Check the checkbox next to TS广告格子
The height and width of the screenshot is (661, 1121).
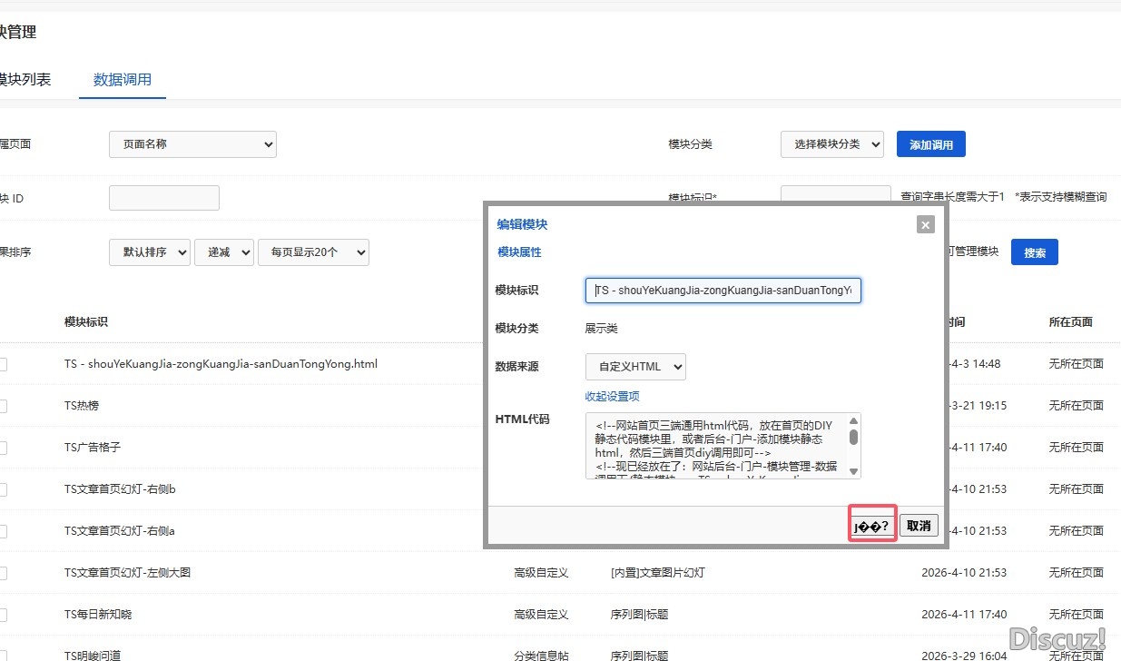click(2, 447)
